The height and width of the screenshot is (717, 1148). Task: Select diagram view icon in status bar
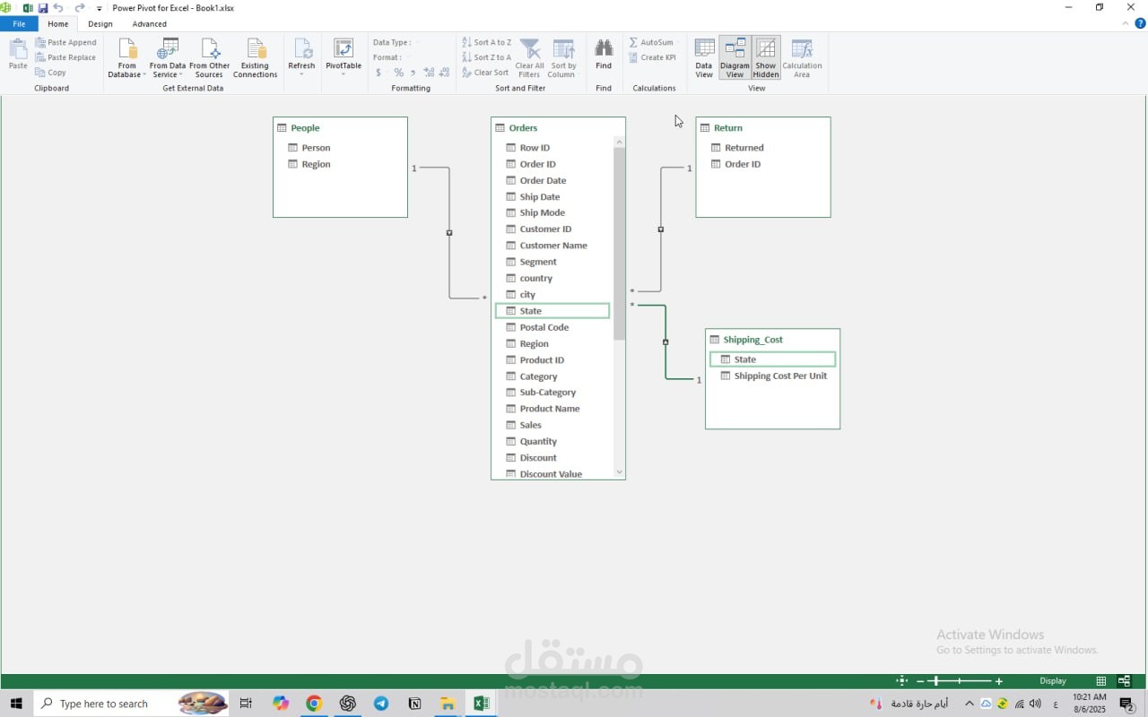coord(1124,681)
